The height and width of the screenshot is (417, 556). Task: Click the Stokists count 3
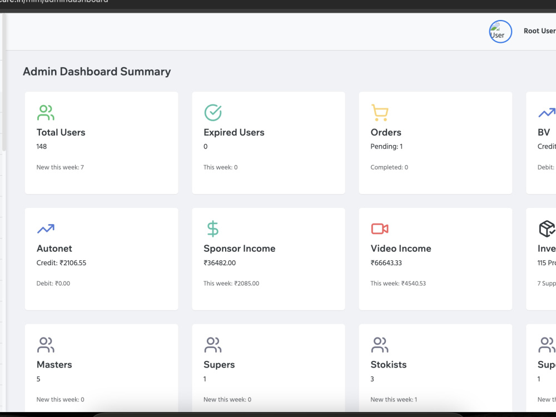point(373,379)
